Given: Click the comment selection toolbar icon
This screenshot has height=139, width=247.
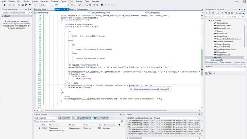Looking at the screenshot, I should pos(94,5).
